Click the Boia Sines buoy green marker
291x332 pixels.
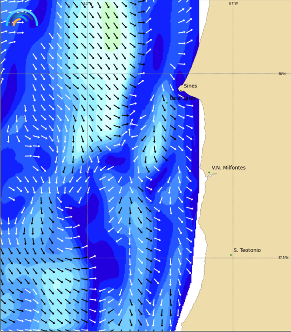point(167,103)
